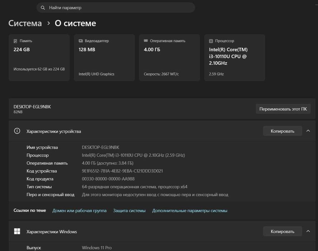Click Intel(R) UHD Graphics text
The width and height of the screenshot is (318, 251).
(x=96, y=74)
